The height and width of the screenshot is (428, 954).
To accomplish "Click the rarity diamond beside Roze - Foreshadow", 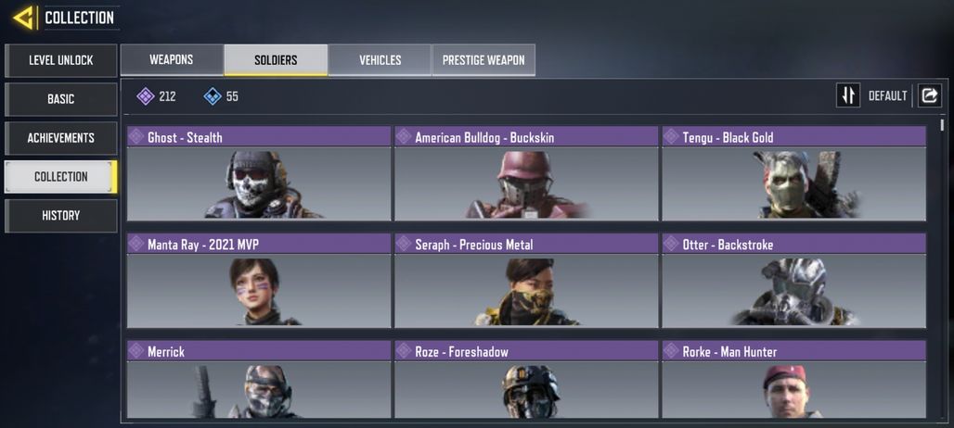I will coord(404,350).
